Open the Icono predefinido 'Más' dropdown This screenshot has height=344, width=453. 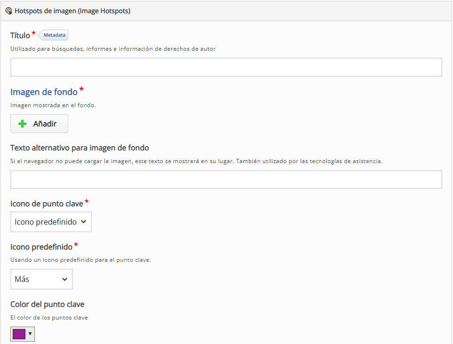click(41, 279)
